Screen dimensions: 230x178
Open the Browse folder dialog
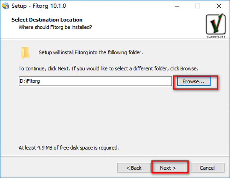click(196, 82)
